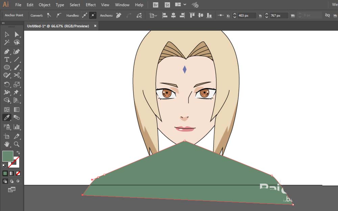Screen dimensions: 338x211
Task: Select the Pen tool in toolbox
Action: point(7,52)
